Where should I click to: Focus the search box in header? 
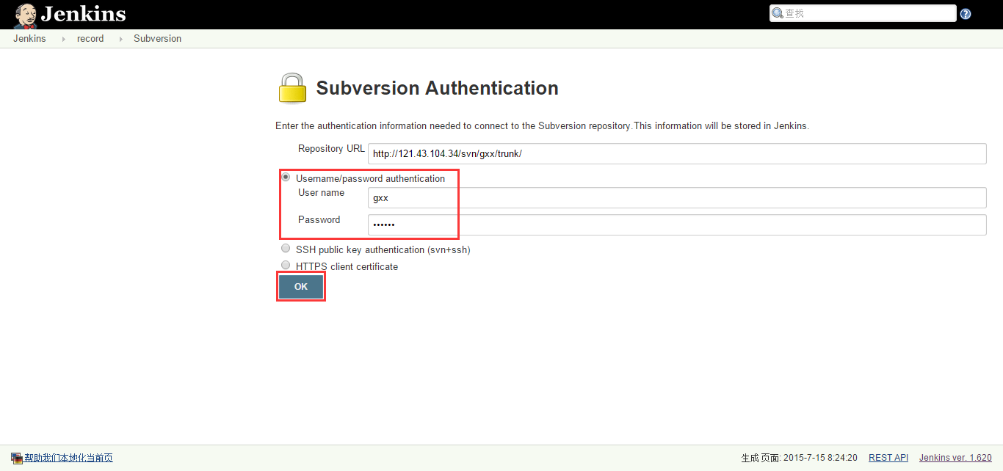(863, 13)
